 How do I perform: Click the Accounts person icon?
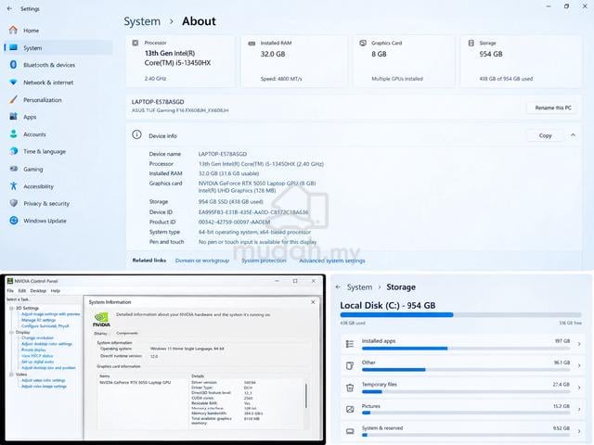tap(13, 133)
